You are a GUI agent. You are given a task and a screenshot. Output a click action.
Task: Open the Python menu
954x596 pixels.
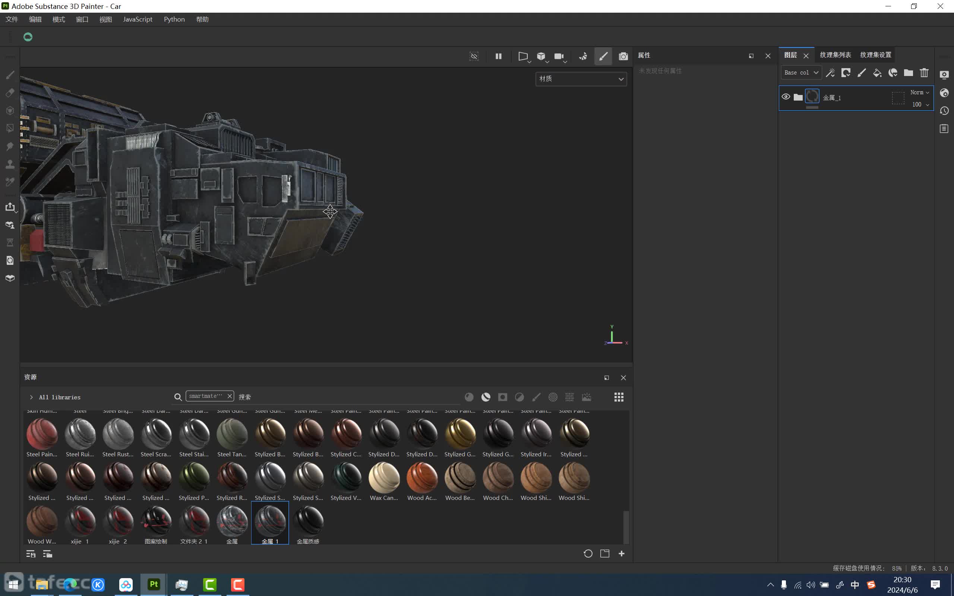(174, 19)
